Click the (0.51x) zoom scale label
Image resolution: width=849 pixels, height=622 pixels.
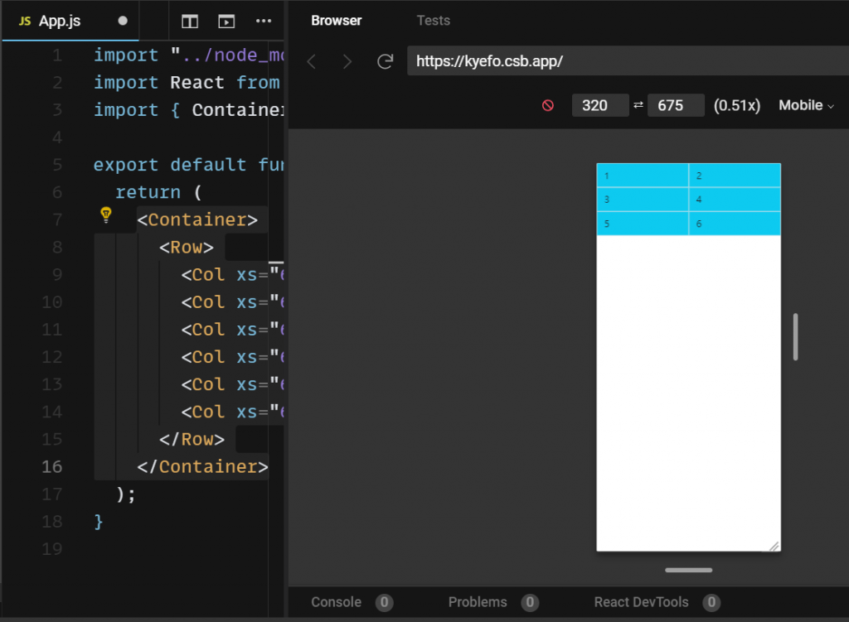click(737, 105)
